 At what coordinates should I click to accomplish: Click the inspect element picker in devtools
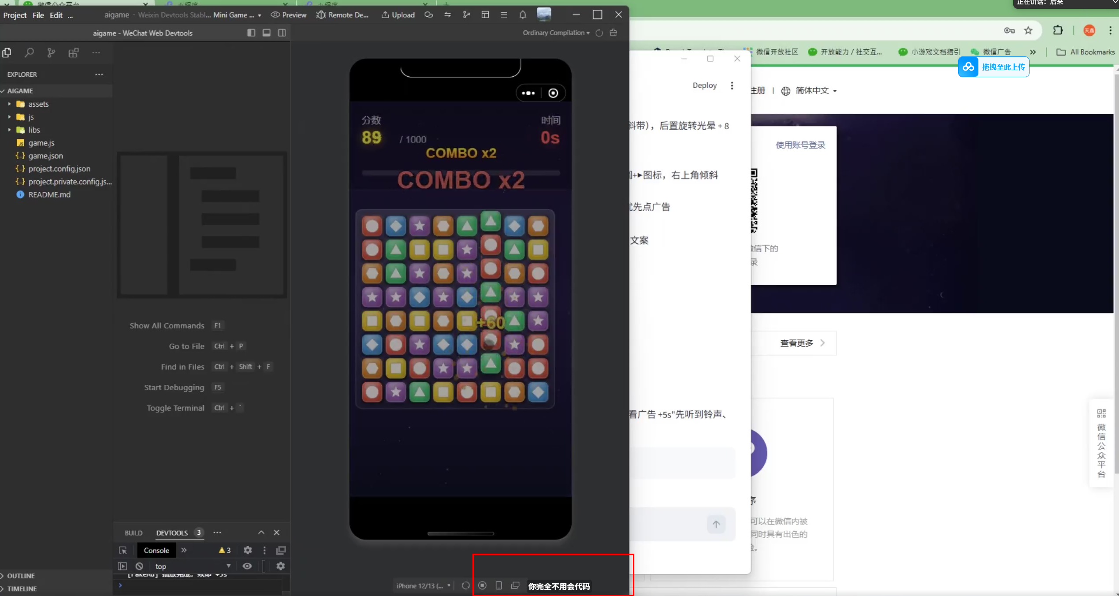point(123,550)
